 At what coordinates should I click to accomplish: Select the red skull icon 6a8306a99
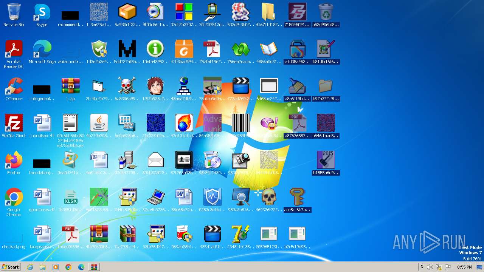127,89
